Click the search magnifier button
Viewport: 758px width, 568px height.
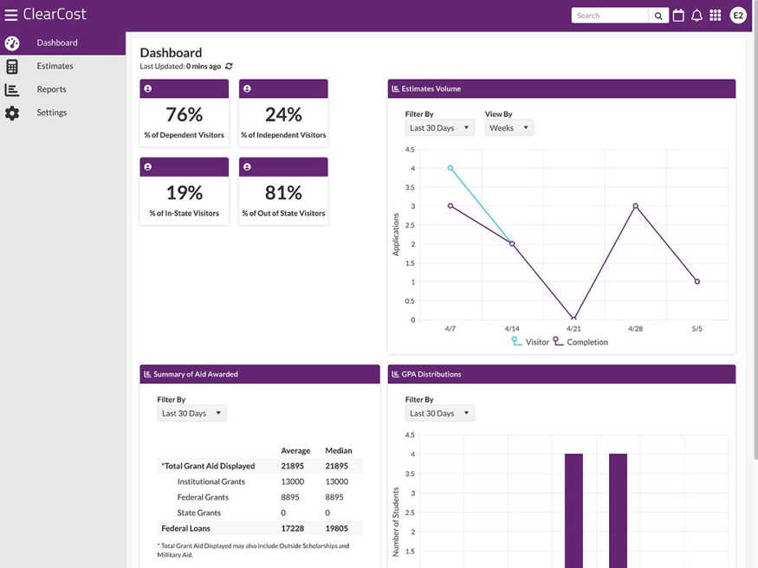(x=658, y=16)
